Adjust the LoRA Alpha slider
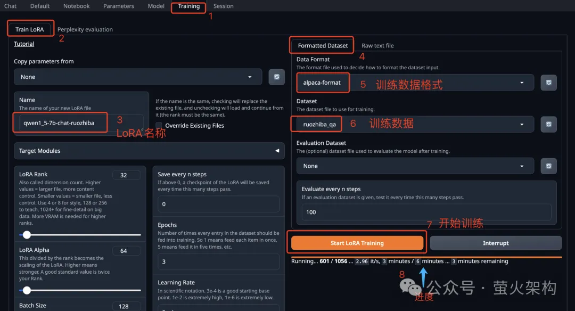Viewport: 575px width, 311px height. pyautogui.click(x=80, y=290)
